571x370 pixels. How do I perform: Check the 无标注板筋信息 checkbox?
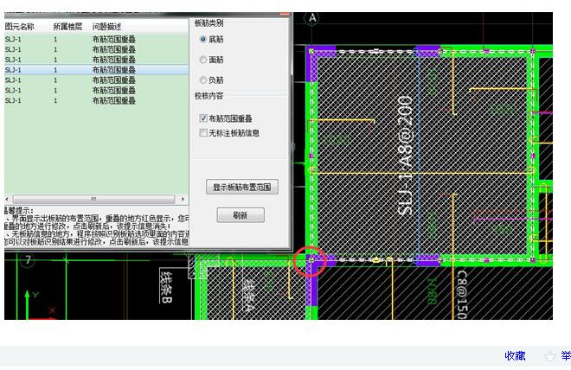click(x=203, y=133)
